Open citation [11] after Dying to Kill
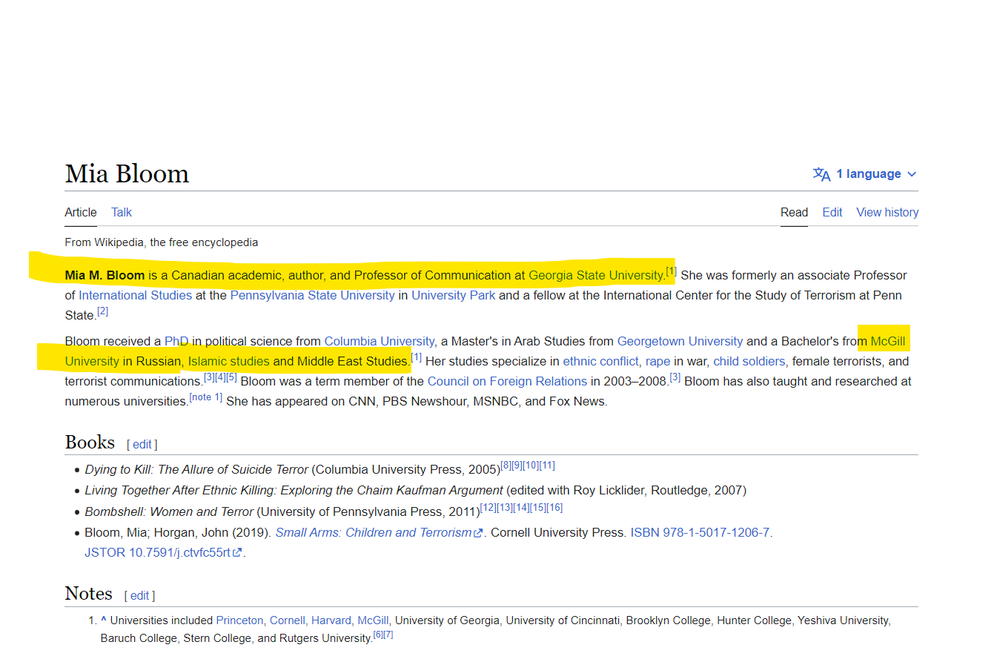 click(547, 466)
